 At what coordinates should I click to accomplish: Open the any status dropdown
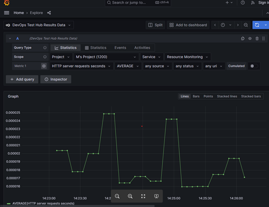click(x=187, y=66)
